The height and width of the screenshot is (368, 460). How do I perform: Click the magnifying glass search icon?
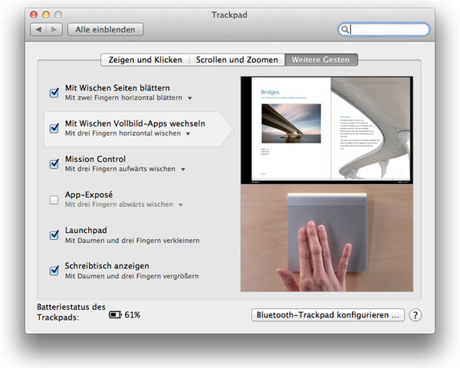click(346, 30)
